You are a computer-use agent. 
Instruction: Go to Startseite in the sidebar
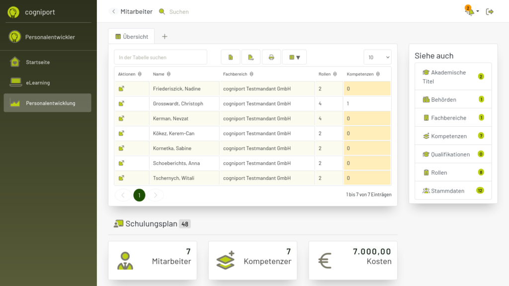click(38, 62)
